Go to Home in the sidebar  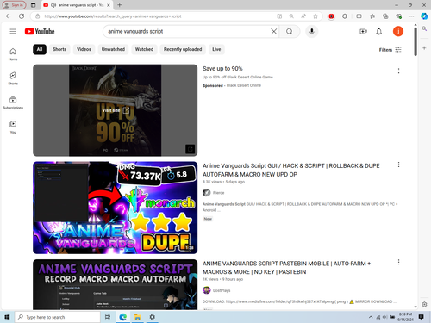tap(13, 54)
